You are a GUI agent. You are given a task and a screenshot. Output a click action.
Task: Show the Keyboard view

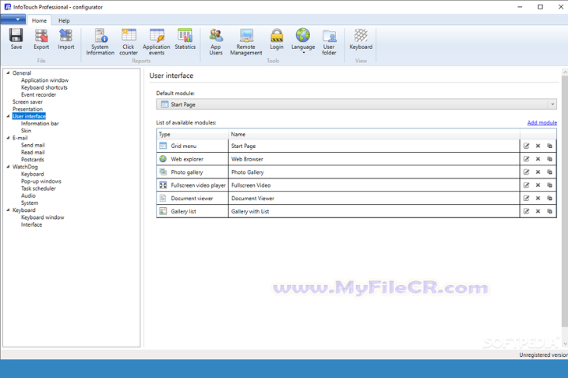click(x=361, y=39)
